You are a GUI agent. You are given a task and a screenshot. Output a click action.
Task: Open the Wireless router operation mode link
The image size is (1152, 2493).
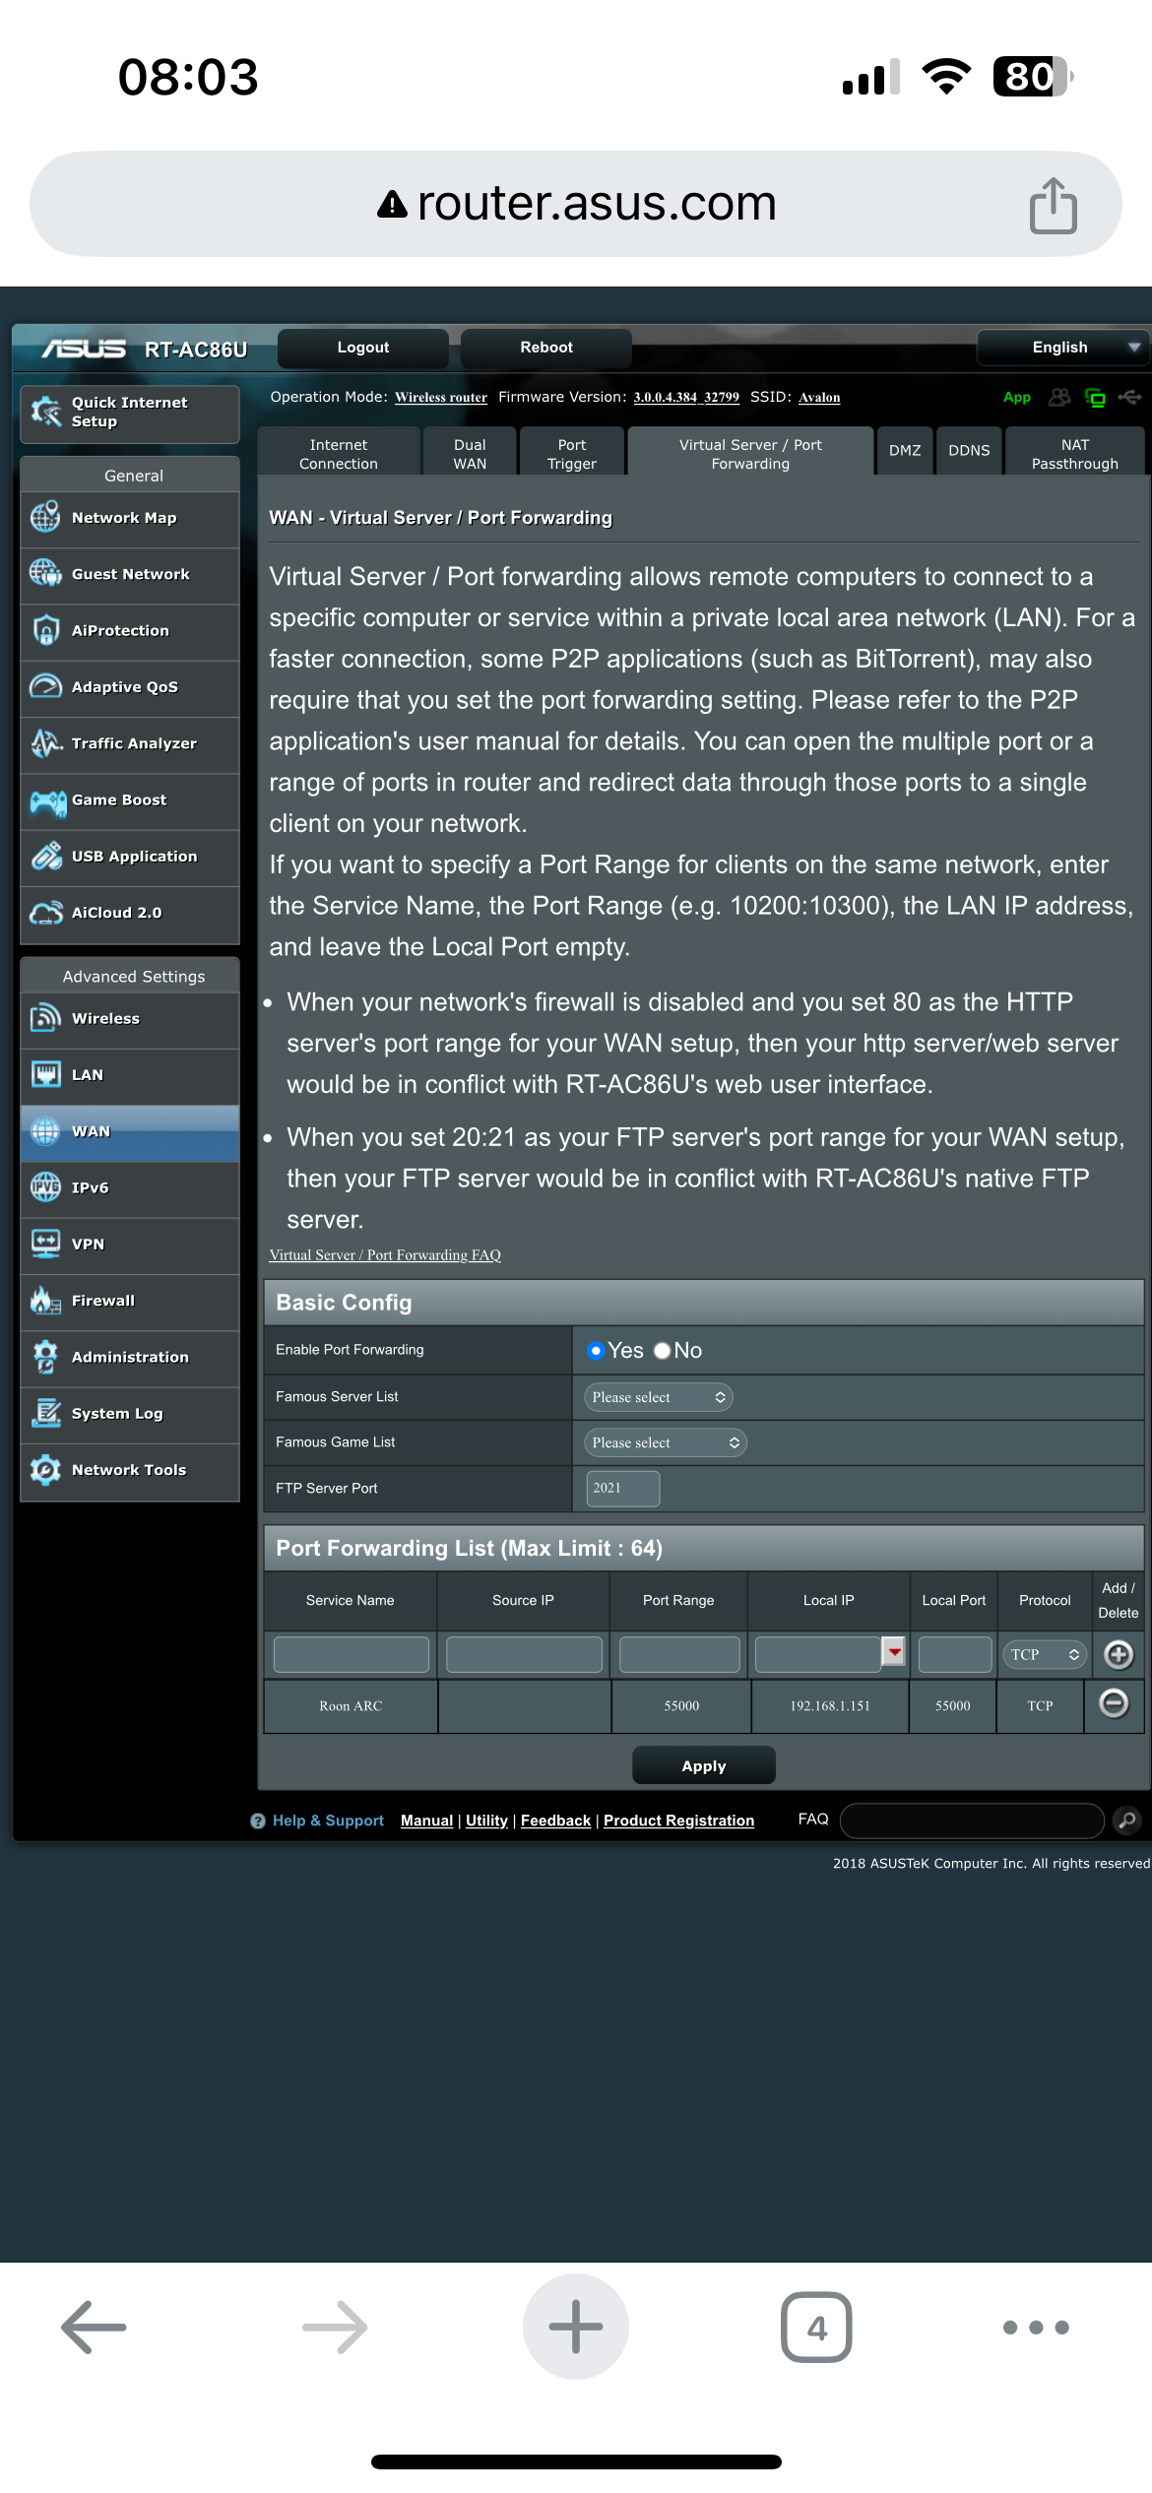point(441,398)
